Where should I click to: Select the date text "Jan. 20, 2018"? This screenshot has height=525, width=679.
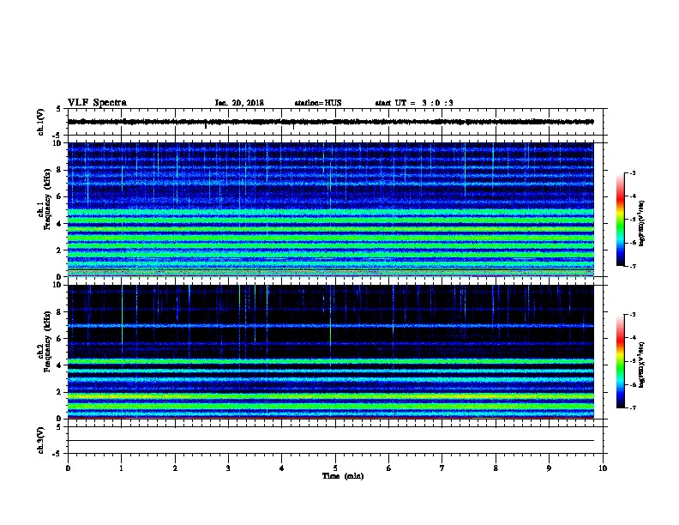239,103
